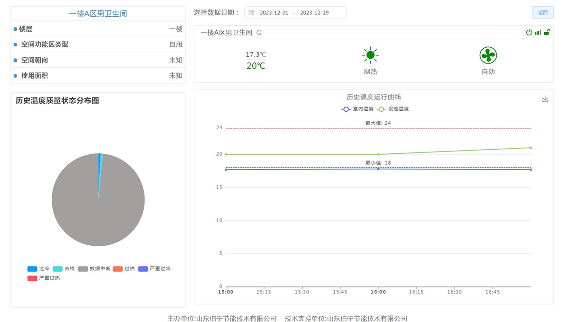Click the 返回 button
This screenshot has height=322, width=569.
[542, 13]
